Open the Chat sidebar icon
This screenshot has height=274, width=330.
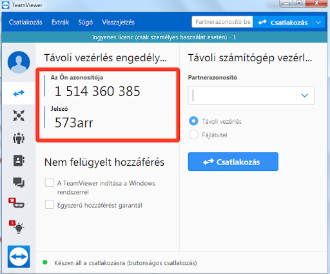[x=19, y=182]
